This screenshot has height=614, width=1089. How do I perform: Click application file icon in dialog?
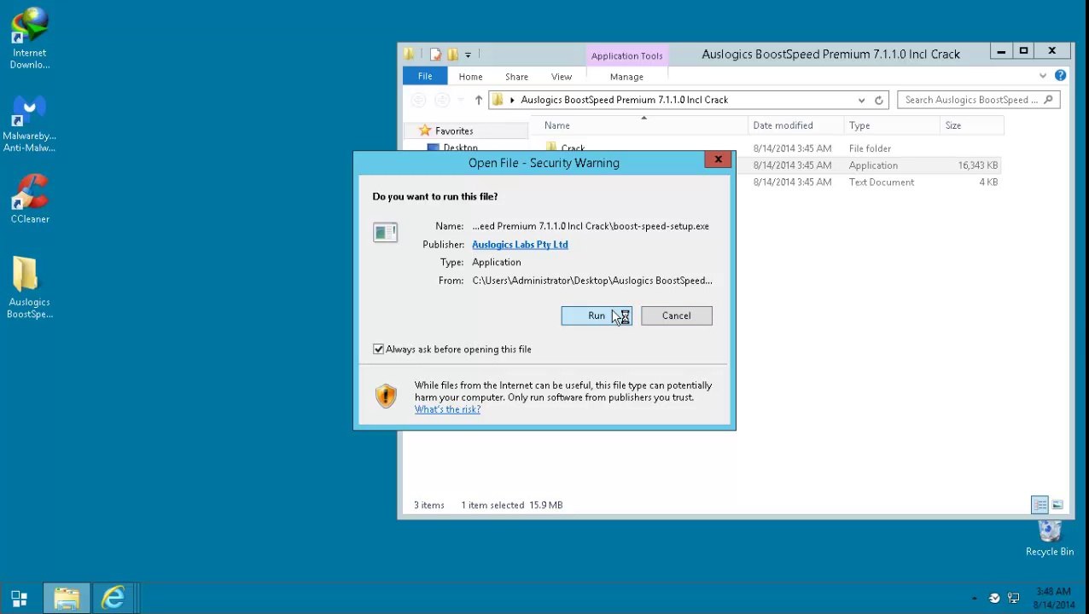385,232
